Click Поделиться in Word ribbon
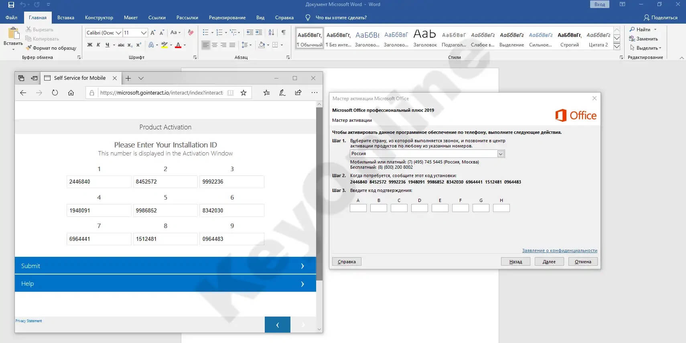This screenshot has height=343, width=686. (660, 18)
